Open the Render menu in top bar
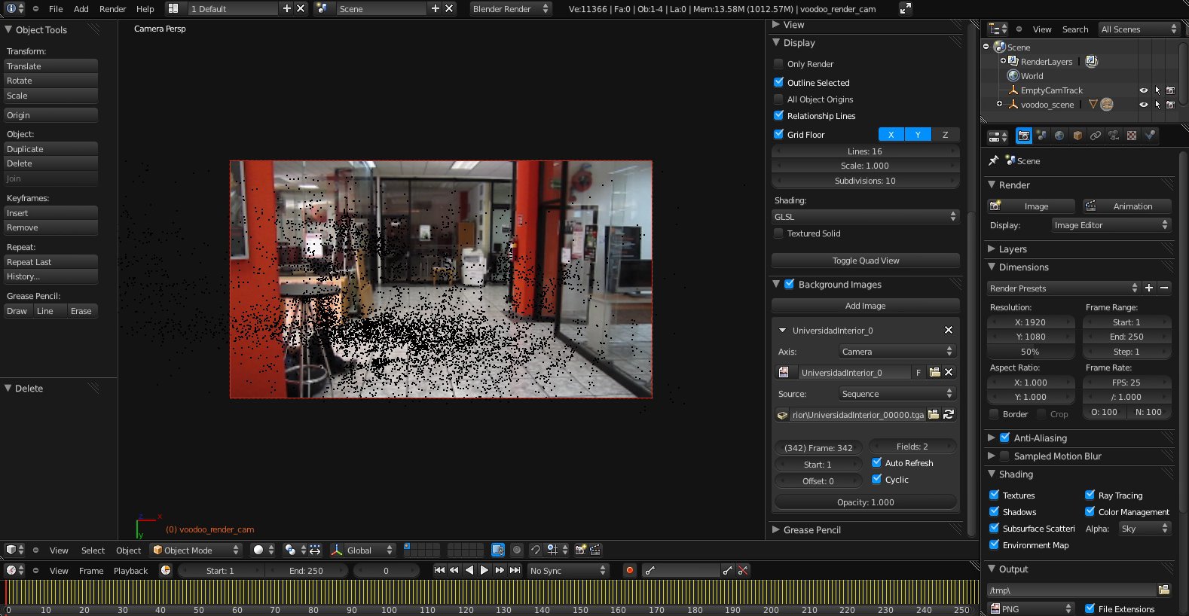The width and height of the screenshot is (1189, 616). [x=112, y=9]
